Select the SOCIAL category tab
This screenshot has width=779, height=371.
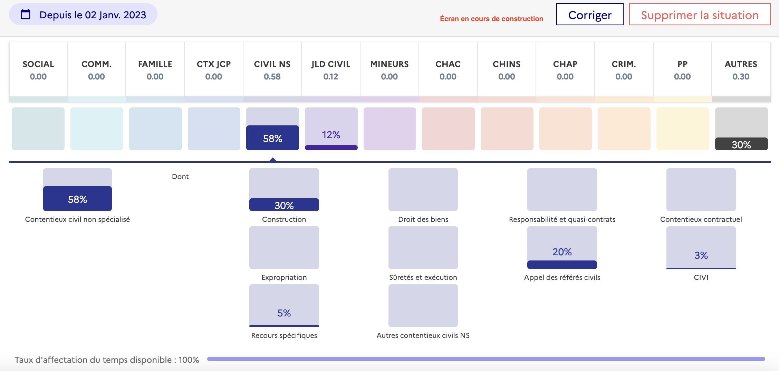pyautogui.click(x=38, y=70)
